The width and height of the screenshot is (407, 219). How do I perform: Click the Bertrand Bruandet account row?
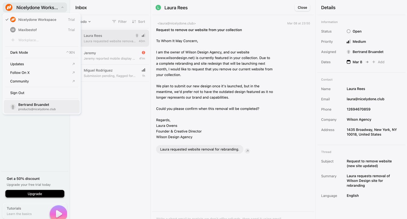pos(42,107)
